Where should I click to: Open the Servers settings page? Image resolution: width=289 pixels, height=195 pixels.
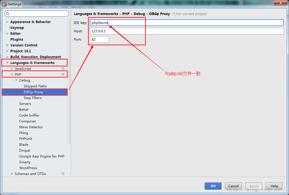click(x=25, y=104)
